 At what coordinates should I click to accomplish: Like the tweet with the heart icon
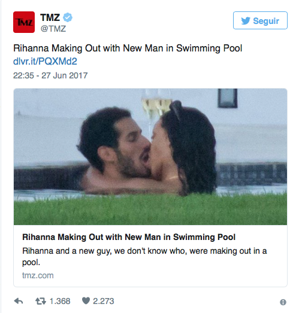point(86,300)
